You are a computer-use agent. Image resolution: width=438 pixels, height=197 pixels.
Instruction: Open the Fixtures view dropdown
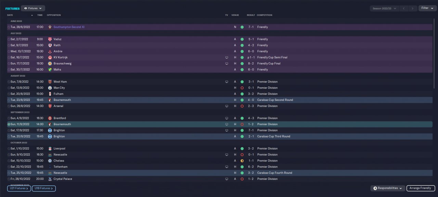33,8
